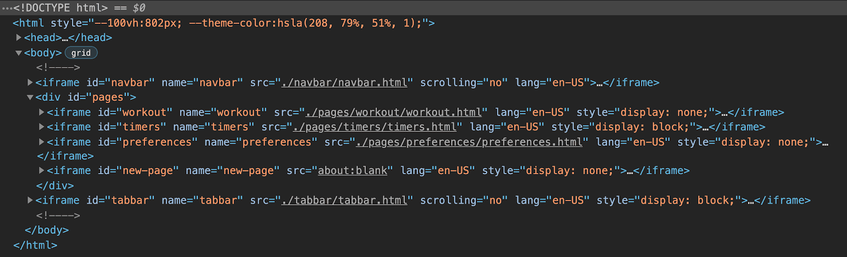
Task: Expand the navbar iframe node
Action: tap(30, 82)
